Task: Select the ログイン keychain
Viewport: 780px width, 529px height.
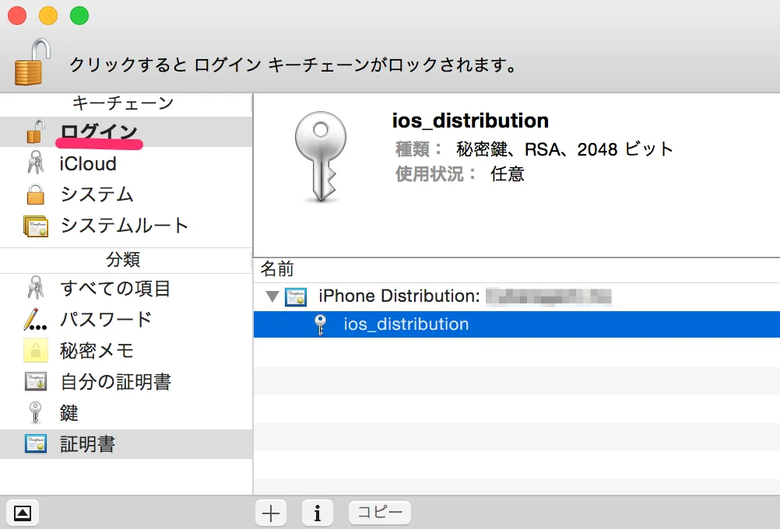Action: [x=126, y=131]
